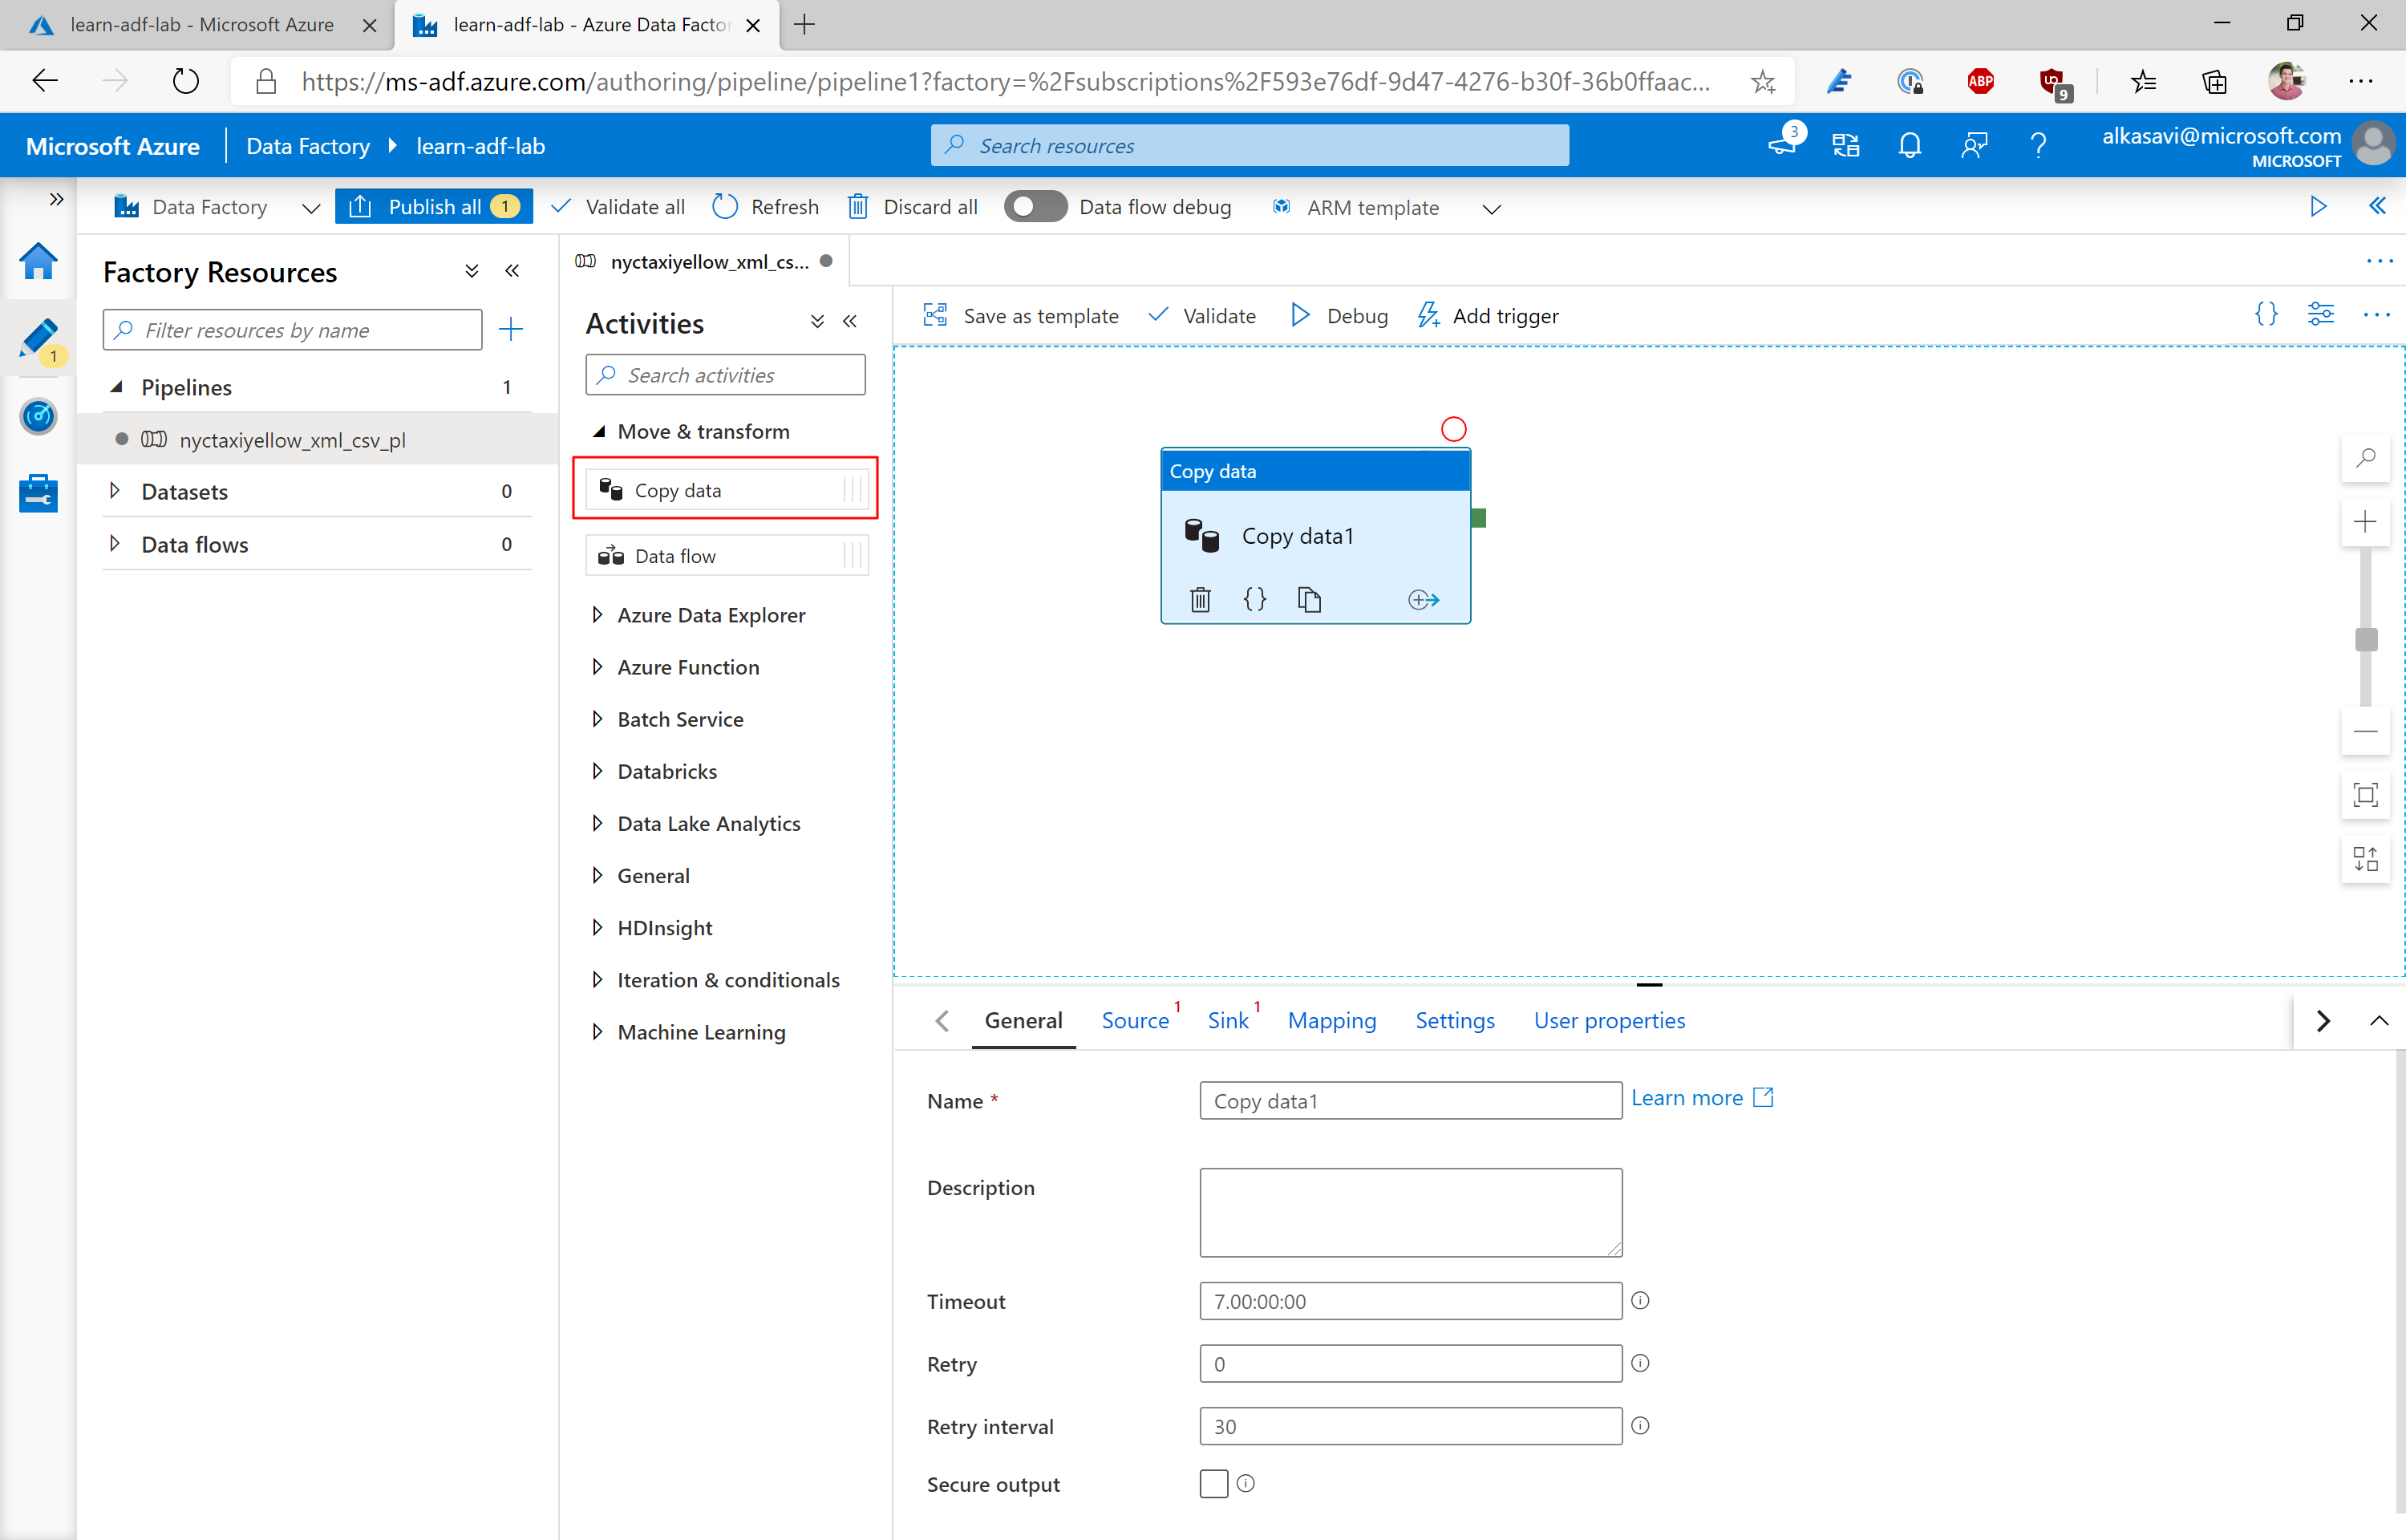Viewport: 2406px width, 1540px height.
Task: Switch to the Source tab
Action: pos(1135,1020)
